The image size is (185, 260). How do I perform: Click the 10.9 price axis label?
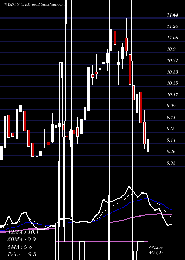click(171, 49)
